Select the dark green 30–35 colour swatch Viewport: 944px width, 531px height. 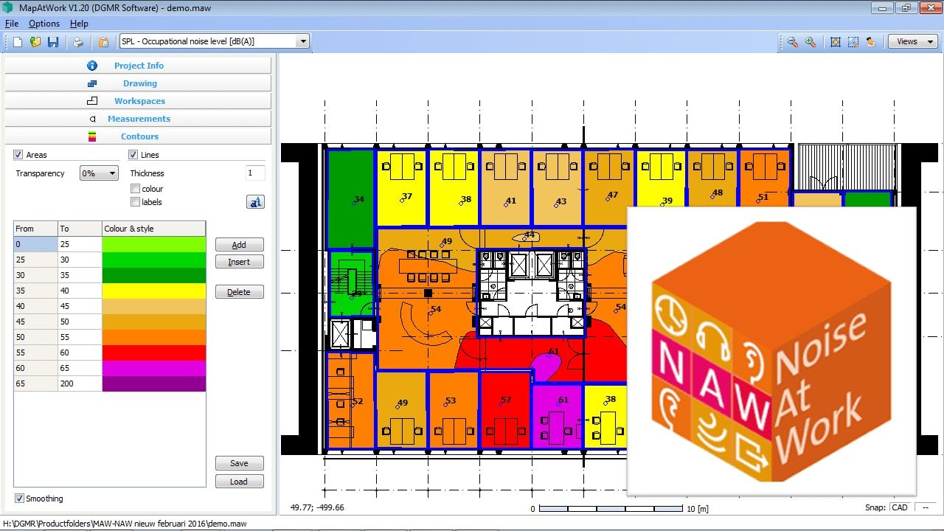154,275
